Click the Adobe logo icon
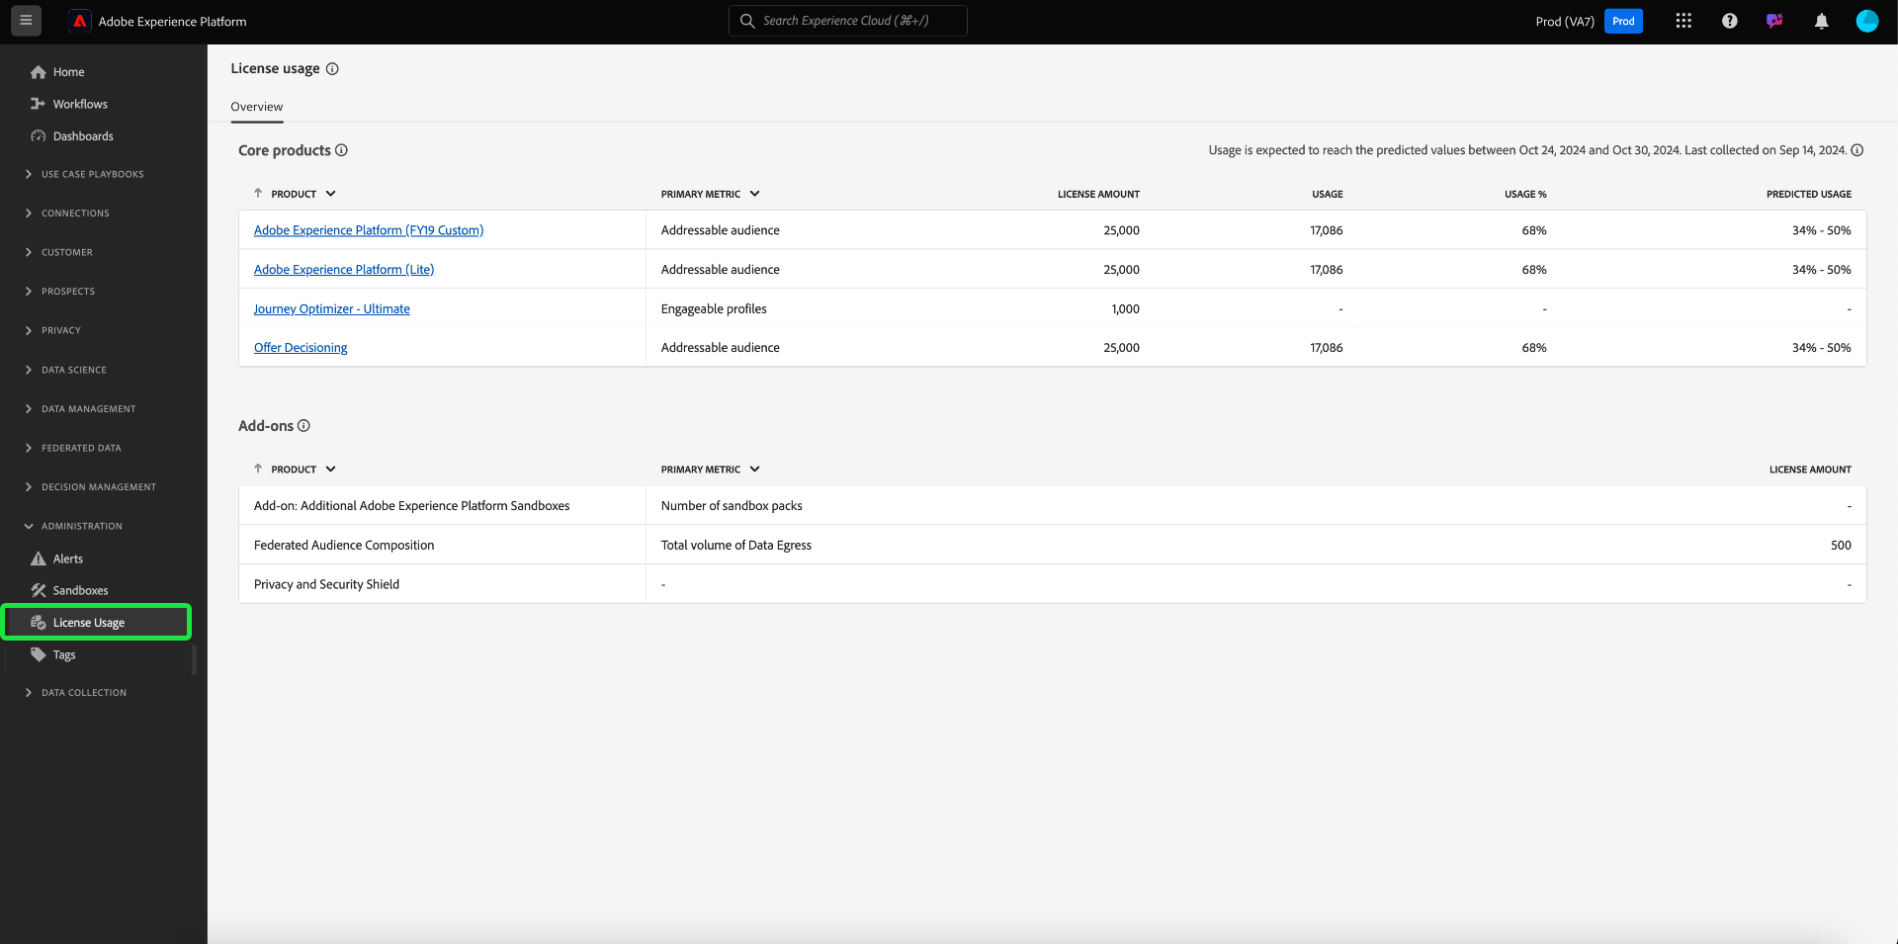This screenshot has height=944, width=1898. point(80,21)
